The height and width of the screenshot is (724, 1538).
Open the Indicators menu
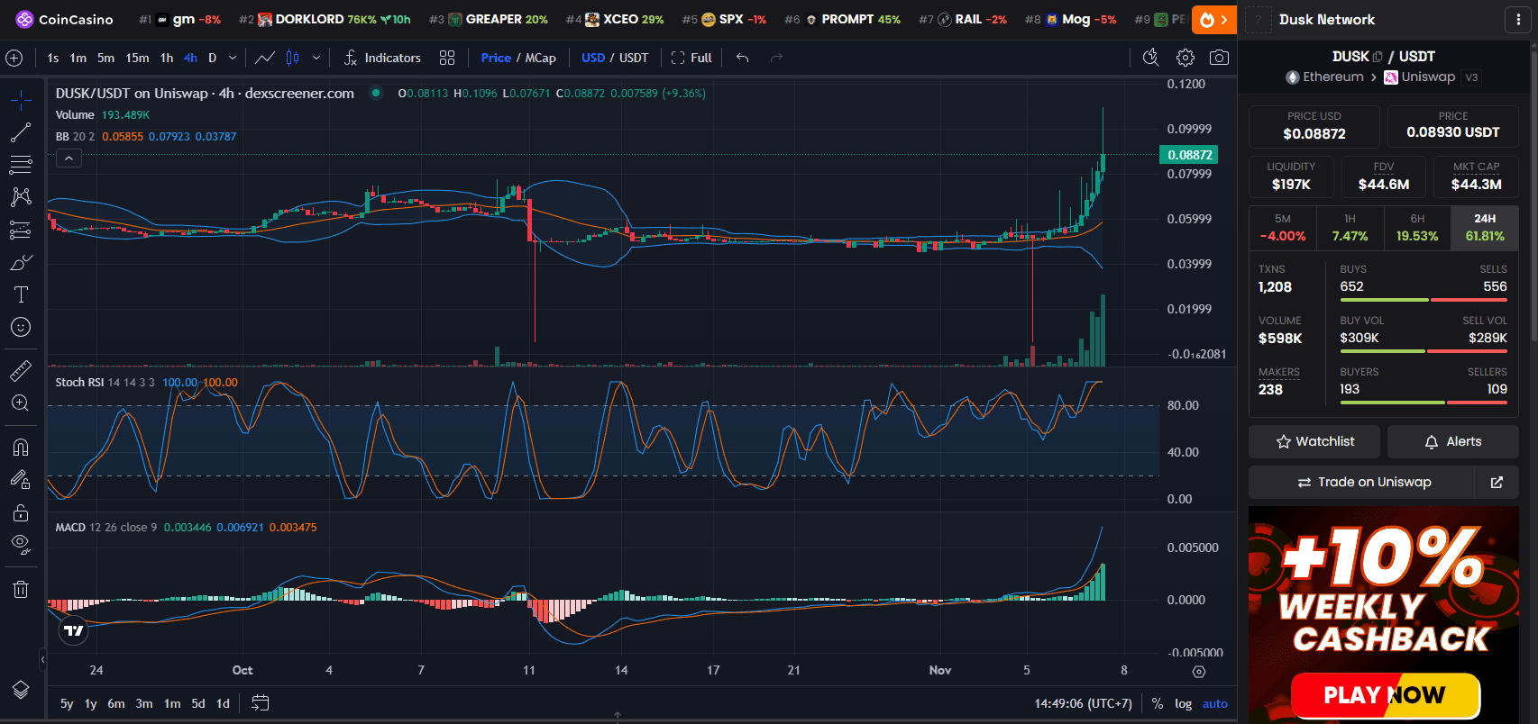382,58
